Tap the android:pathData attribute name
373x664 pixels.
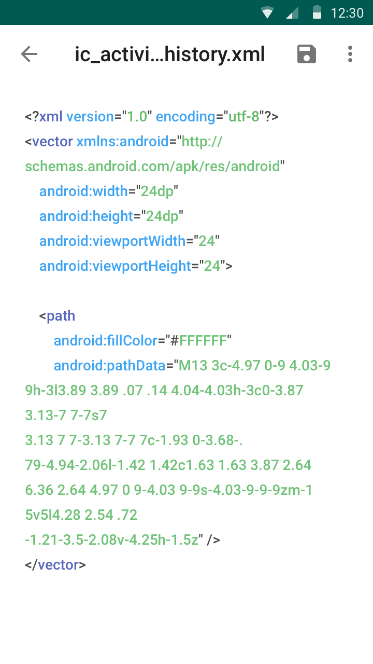pyautogui.click(x=109, y=366)
